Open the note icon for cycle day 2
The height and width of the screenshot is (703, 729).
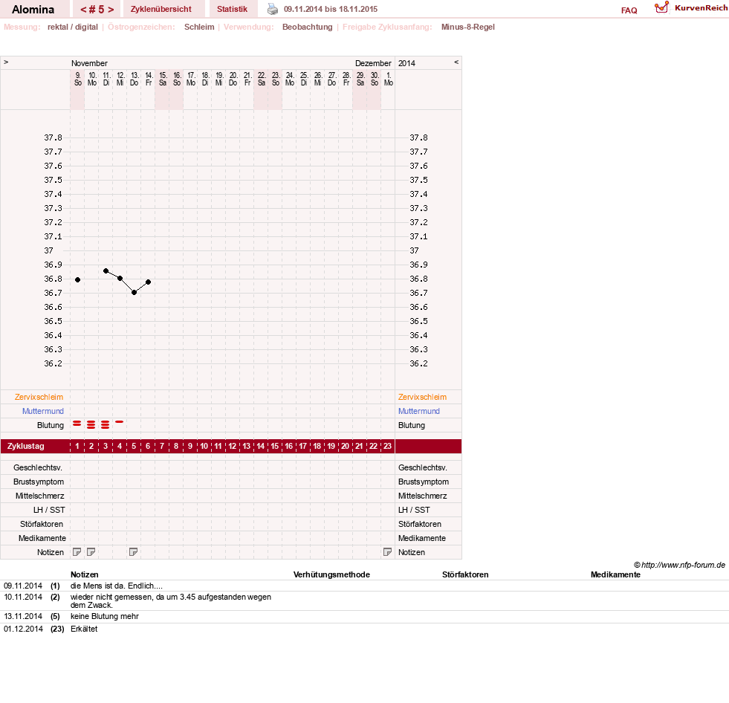[x=91, y=552]
